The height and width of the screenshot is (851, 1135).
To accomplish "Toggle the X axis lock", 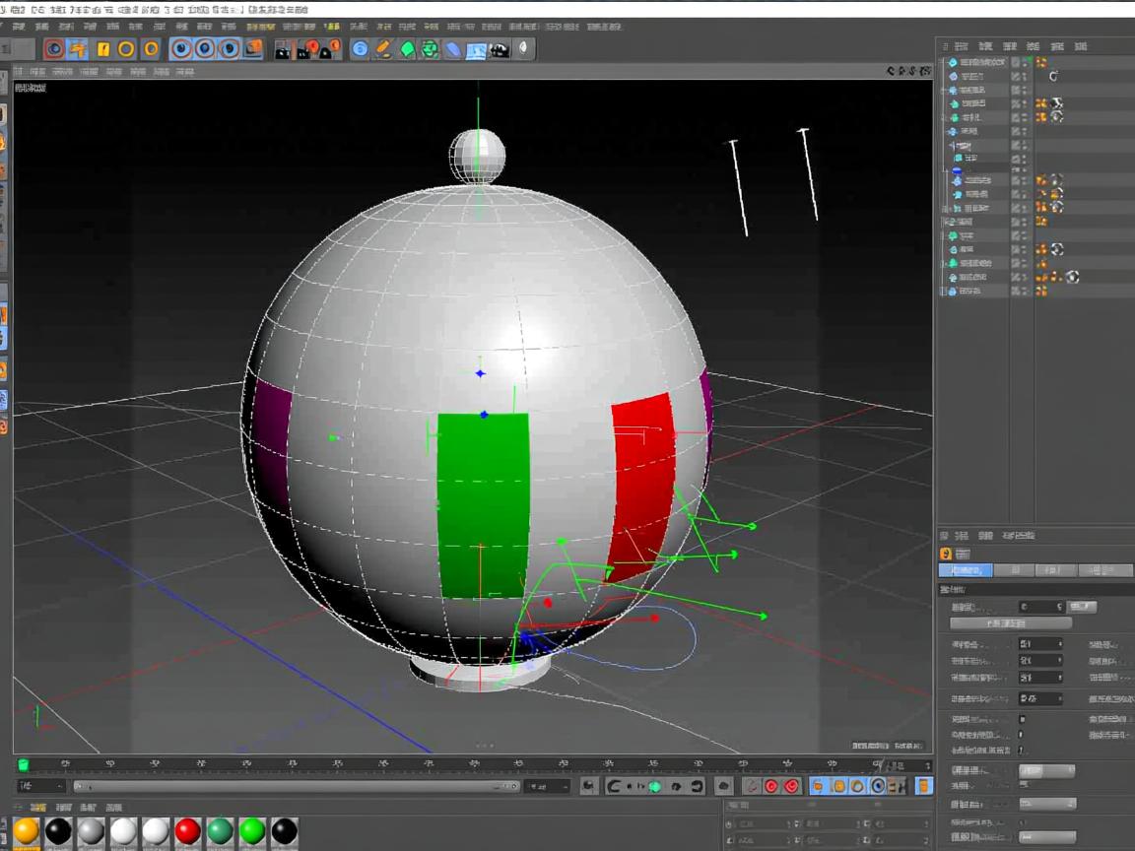I will pos(181,49).
